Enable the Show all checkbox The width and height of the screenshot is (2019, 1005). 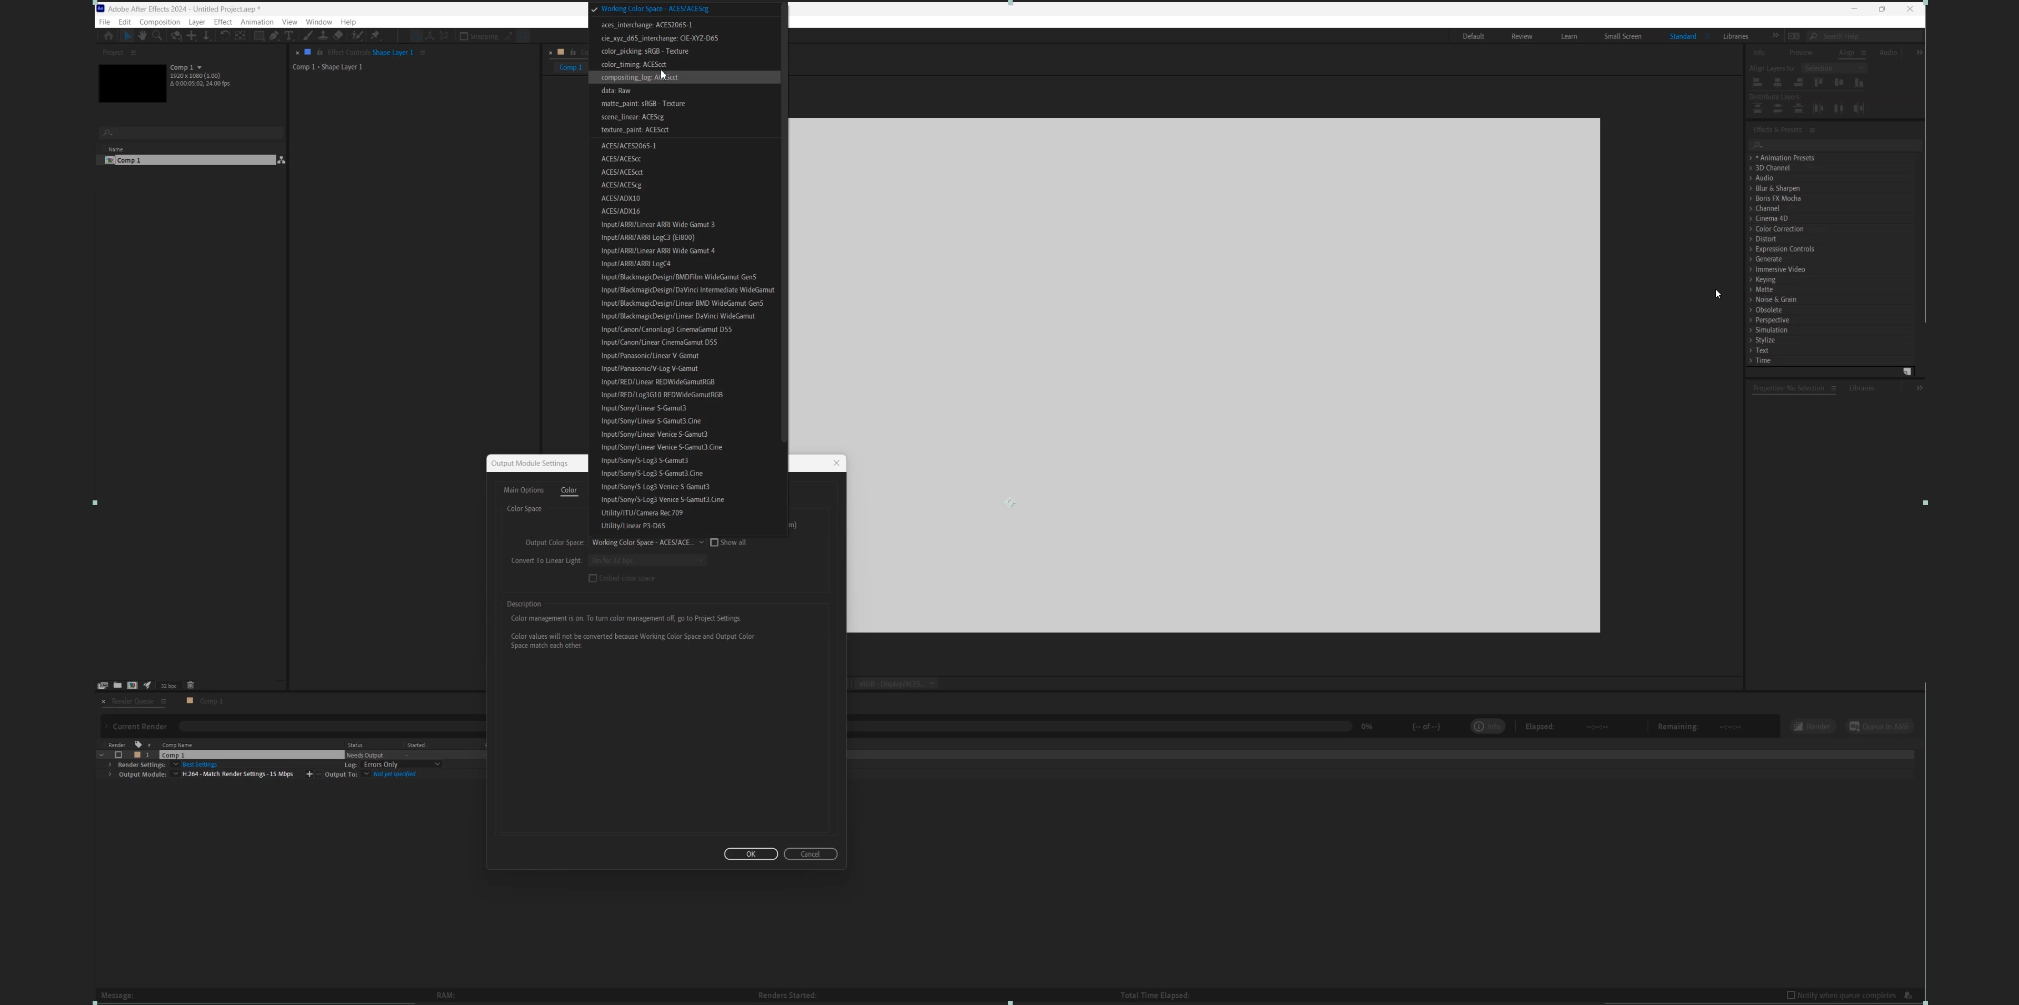point(714,543)
